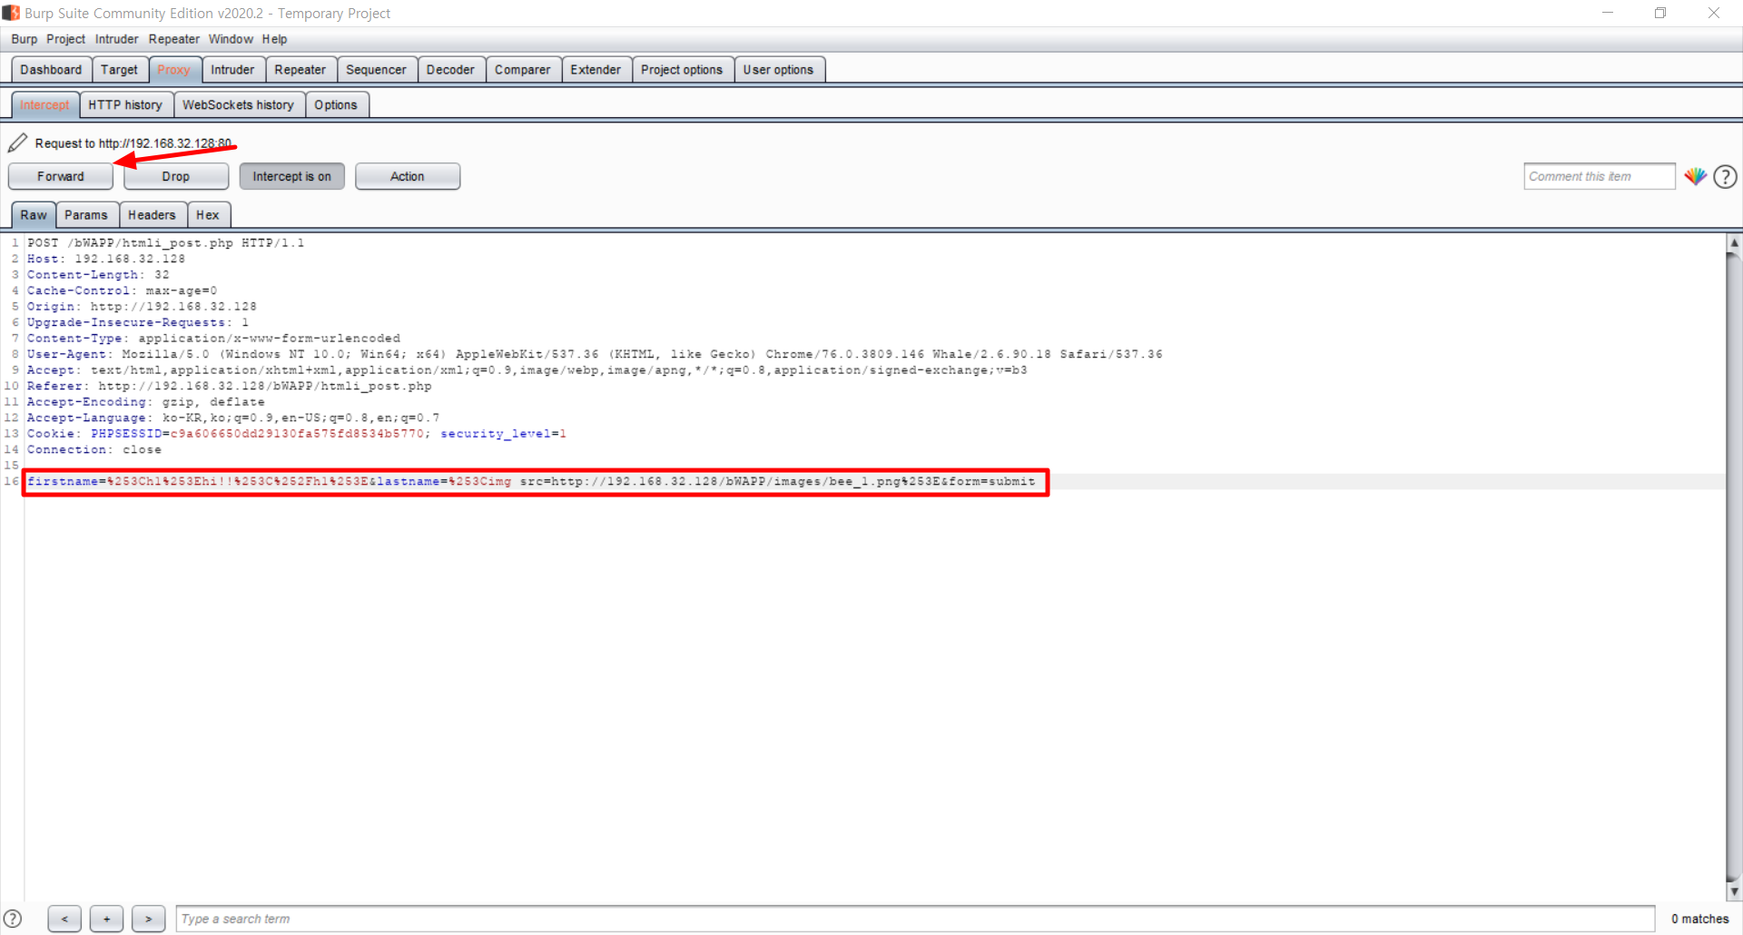Drop the intercepted request
Image resolution: width=1743 pixels, height=935 pixels.
(176, 176)
